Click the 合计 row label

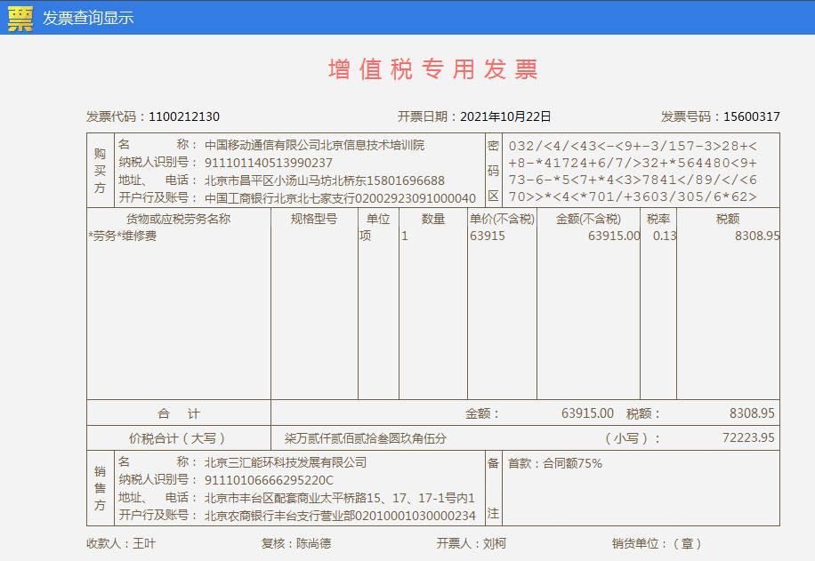pos(179,413)
